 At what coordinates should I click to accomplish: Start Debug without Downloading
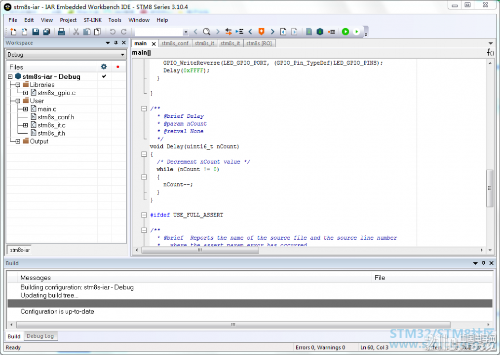pos(356,32)
